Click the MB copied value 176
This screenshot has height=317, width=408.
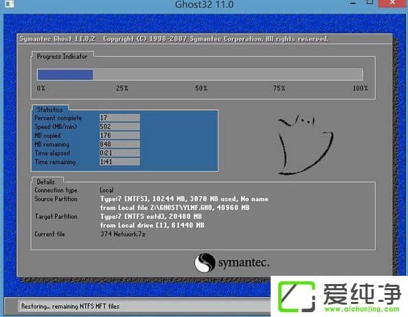(x=120, y=135)
